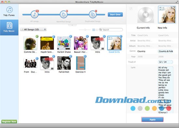The height and width of the screenshot is (128, 179).
Task: Open the All Songs (10) dropdown
Action: coord(33,29)
